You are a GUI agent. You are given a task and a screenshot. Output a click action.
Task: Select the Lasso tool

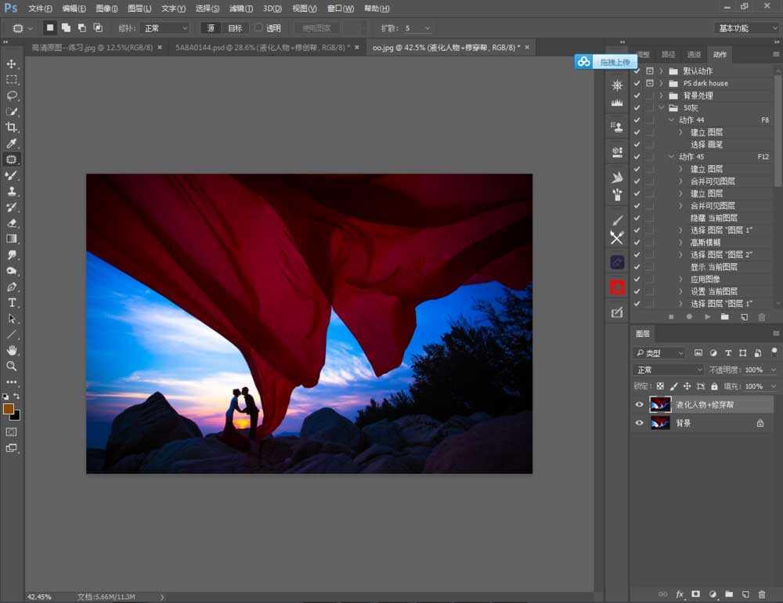click(x=11, y=96)
